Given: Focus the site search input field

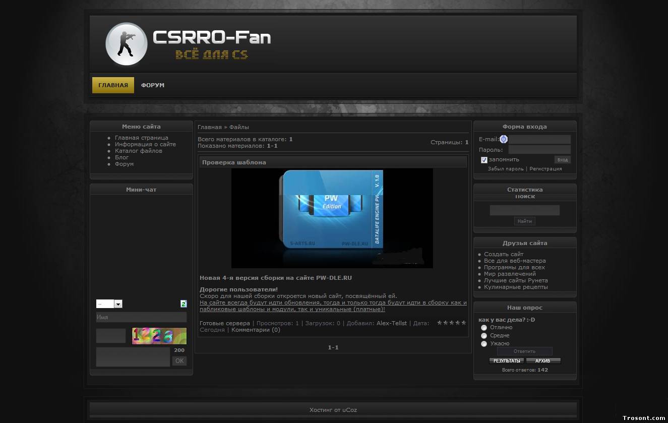Looking at the screenshot, I should pyautogui.click(x=525, y=210).
